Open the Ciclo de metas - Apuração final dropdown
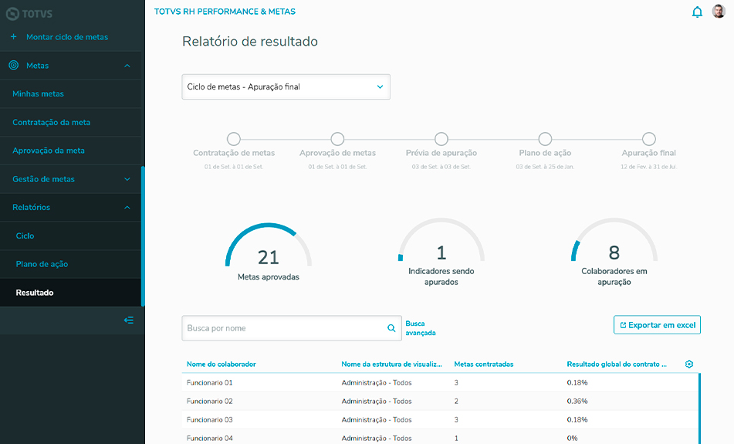 [x=286, y=86]
